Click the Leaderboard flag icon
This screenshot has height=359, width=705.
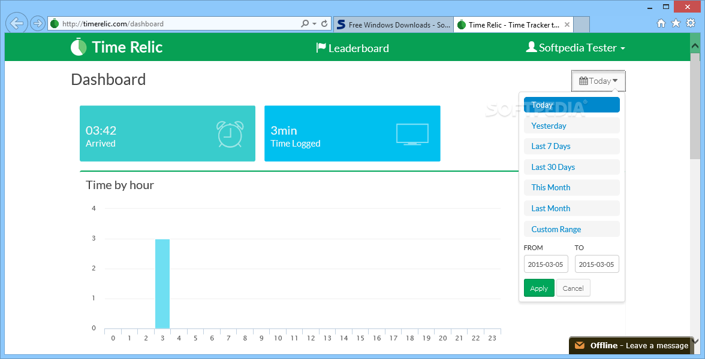coord(321,48)
